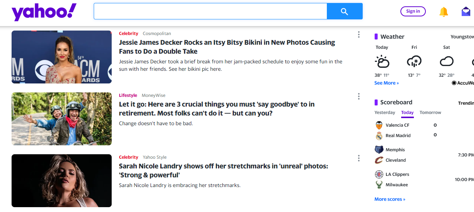Click Saturday's cloudy weather icon
This screenshot has width=474, height=212.
click(x=446, y=61)
